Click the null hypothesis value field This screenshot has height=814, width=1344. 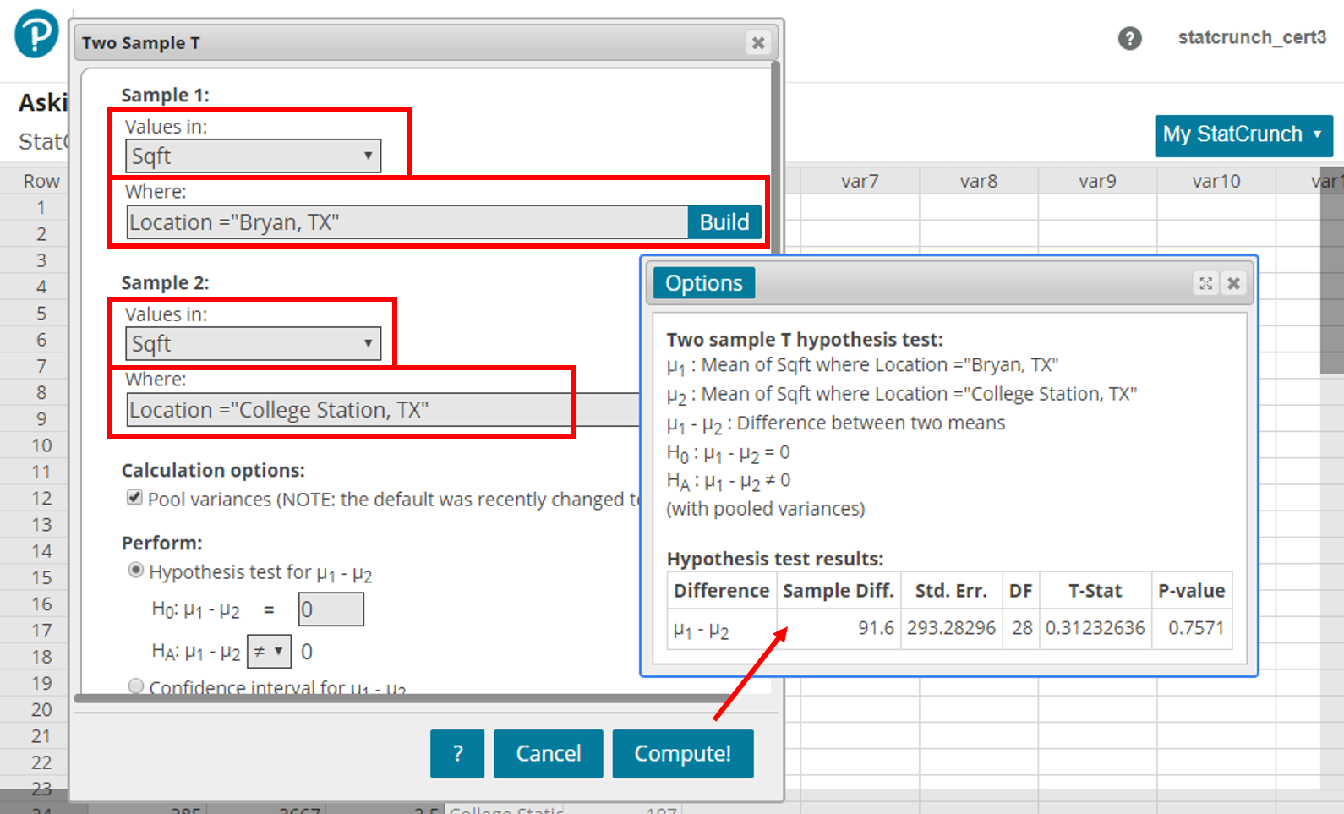pos(331,609)
